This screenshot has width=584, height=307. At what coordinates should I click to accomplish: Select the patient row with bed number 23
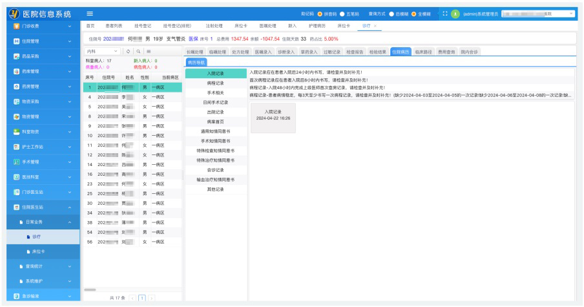(x=132, y=184)
